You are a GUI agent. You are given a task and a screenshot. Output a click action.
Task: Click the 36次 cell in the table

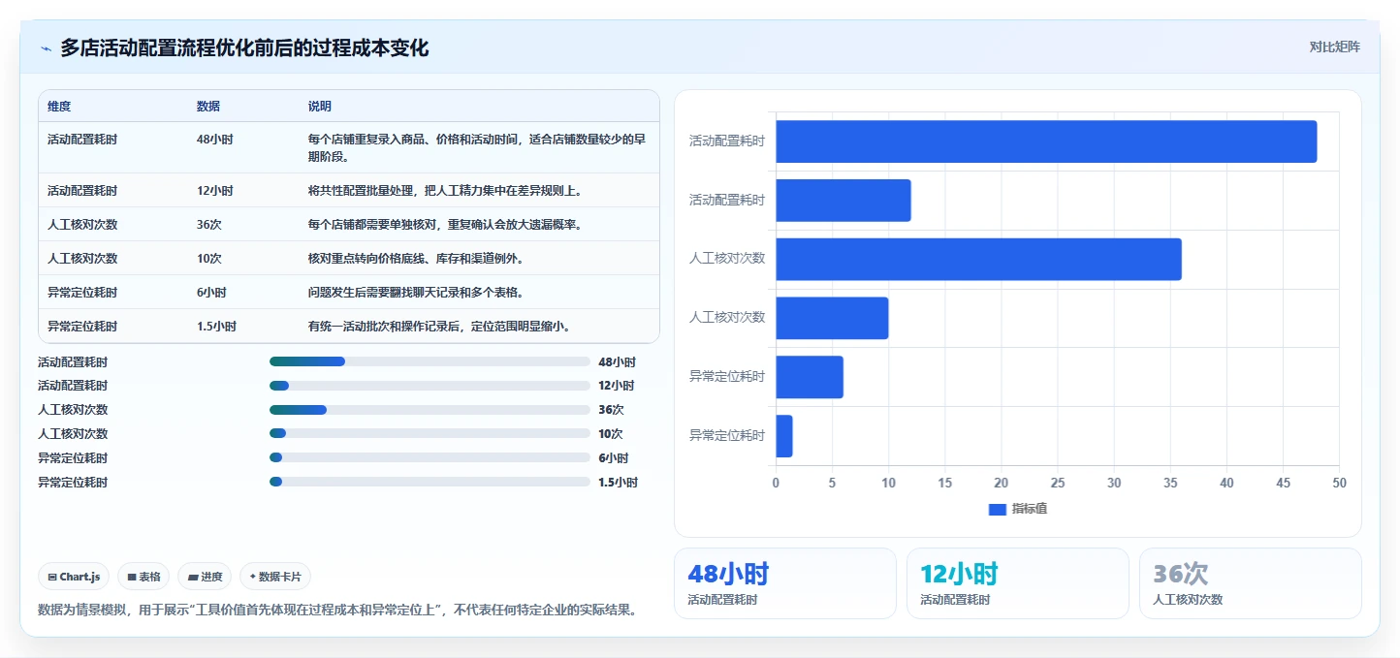[208, 225]
